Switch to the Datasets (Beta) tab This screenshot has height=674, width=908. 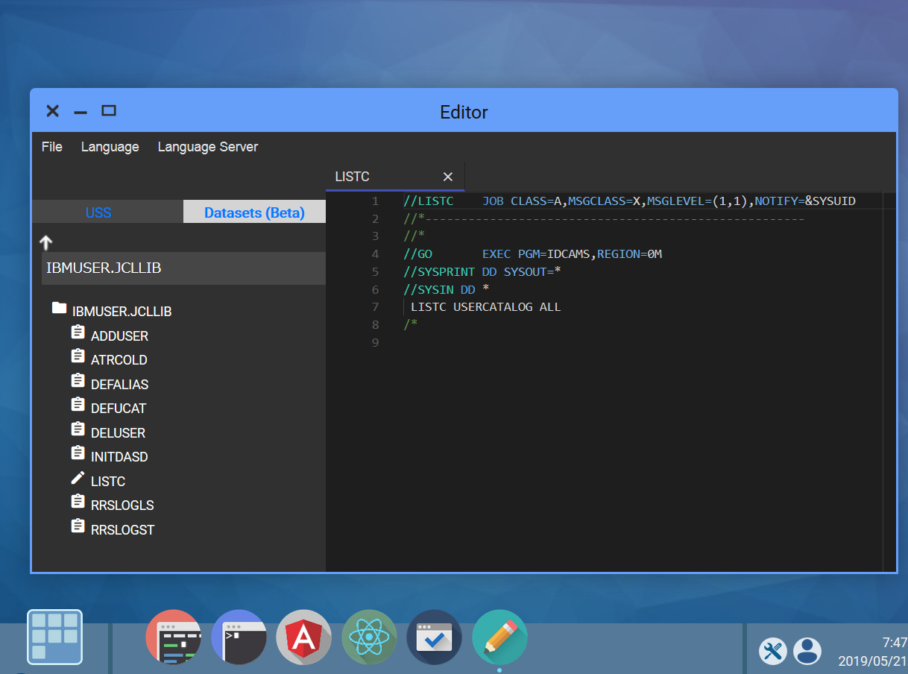[x=254, y=212]
